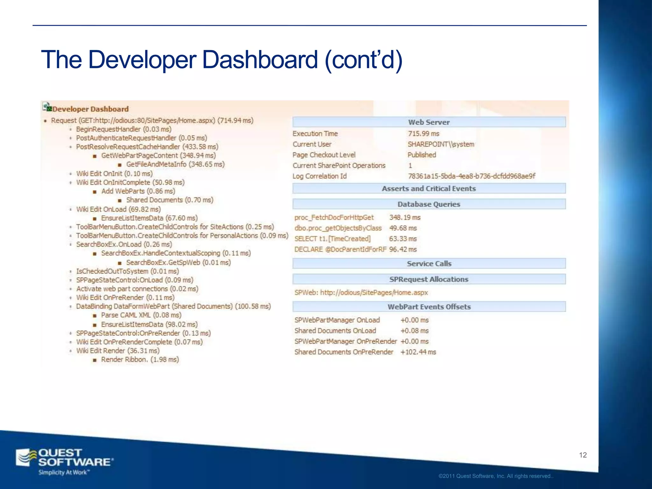Image resolution: width=652 pixels, height=489 pixels.
Task: Click SearchBoxEx.GetSpWeb (0.01 ms)
Action: click(x=179, y=262)
